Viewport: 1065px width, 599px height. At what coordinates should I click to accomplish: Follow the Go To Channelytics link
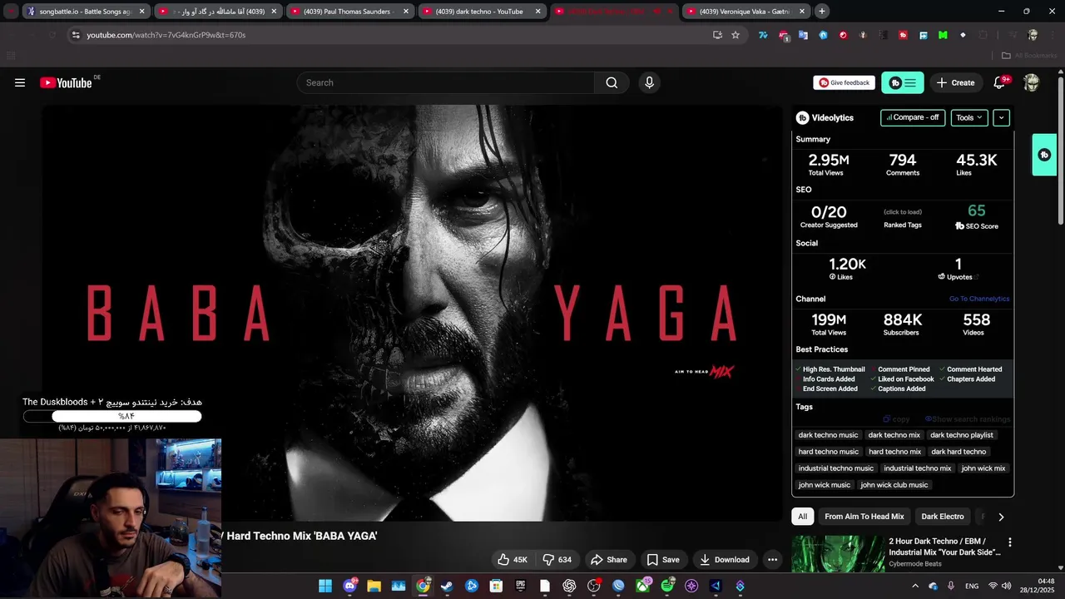pyautogui.click(x=979, y=299)
